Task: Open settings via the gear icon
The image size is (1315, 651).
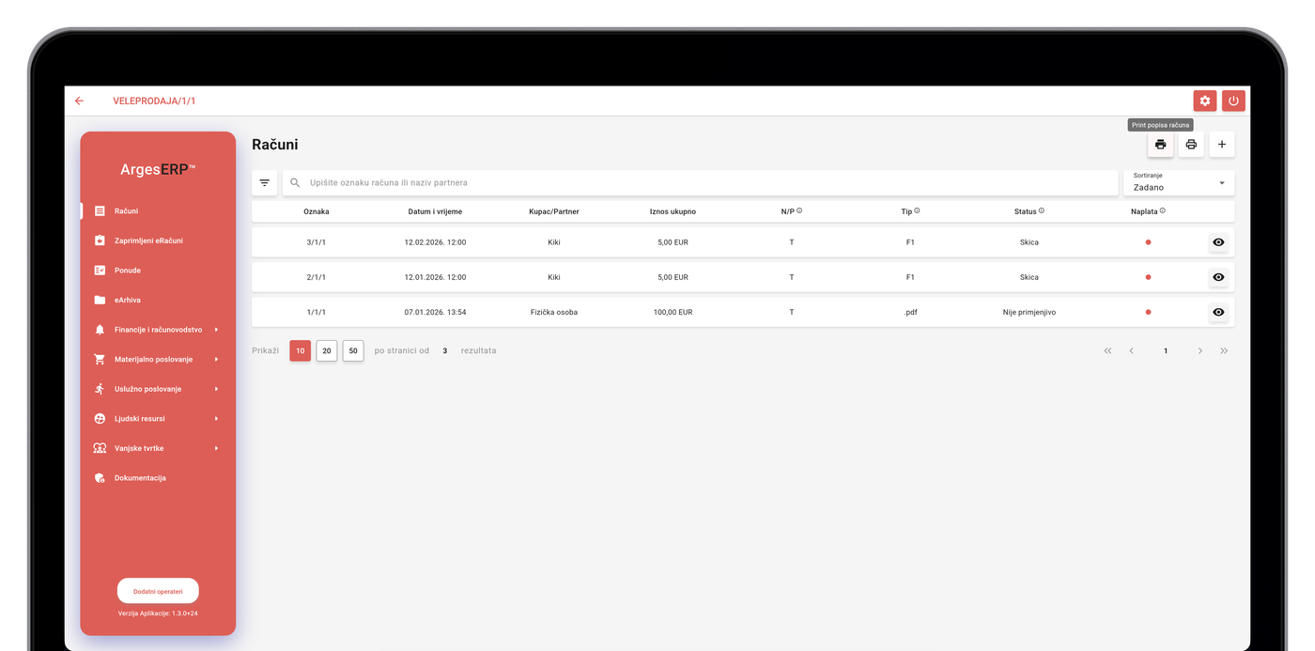Action: 1204,101
